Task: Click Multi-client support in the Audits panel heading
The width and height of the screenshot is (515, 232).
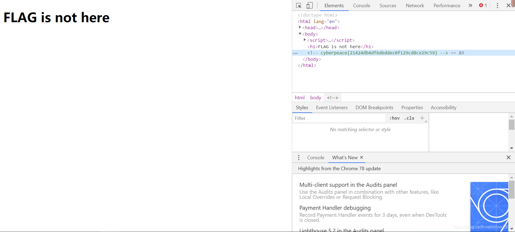Action: pos(348,185)
